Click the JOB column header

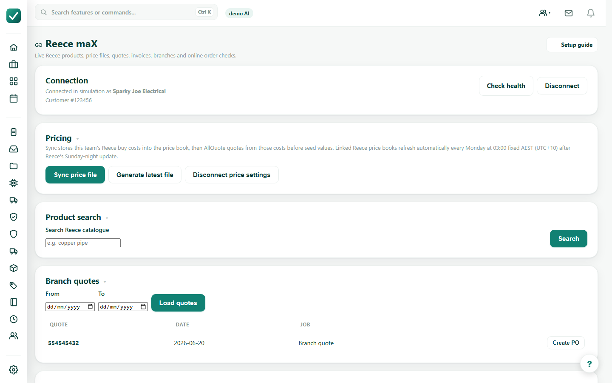point(305,324)
